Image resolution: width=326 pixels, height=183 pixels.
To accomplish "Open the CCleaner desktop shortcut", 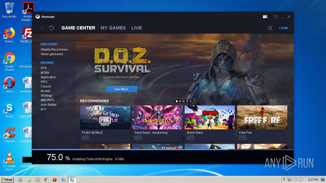I will pos(9,135).
